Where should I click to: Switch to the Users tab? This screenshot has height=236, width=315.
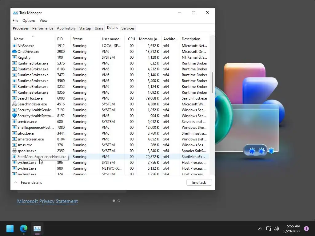(99, 28)
